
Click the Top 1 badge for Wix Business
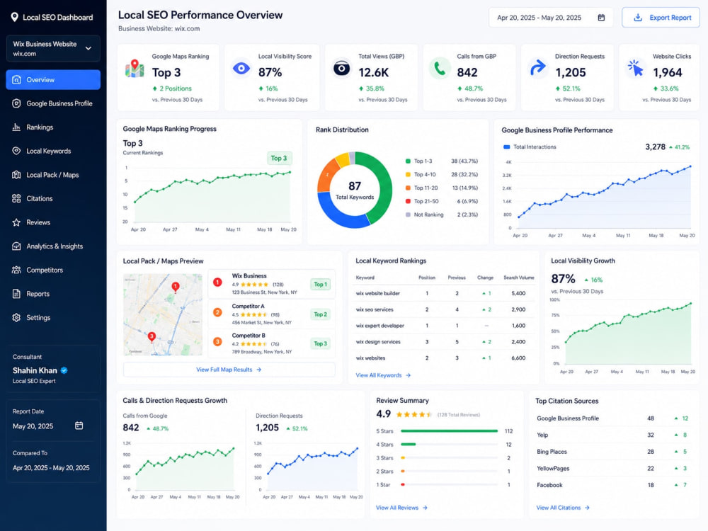[321, 285]
